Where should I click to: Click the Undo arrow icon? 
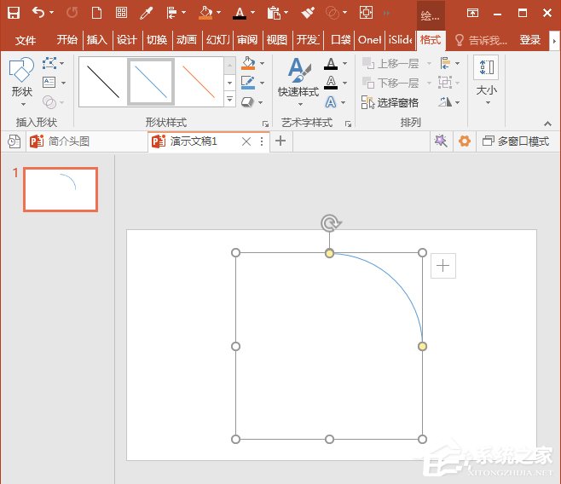tap(38, 13)
